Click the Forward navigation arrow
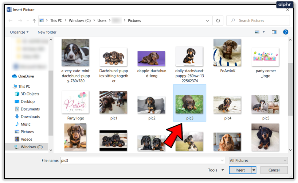298x183 pixels. (x=20, y=20)
